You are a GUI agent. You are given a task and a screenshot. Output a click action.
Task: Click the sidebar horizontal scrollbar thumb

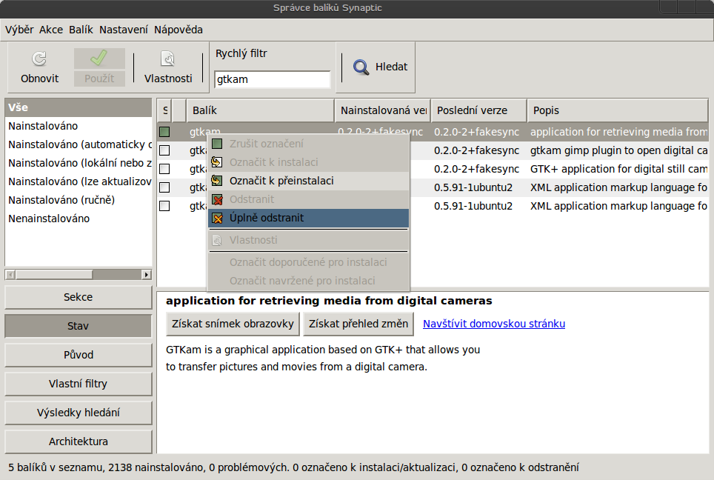[x=54, y=275]
